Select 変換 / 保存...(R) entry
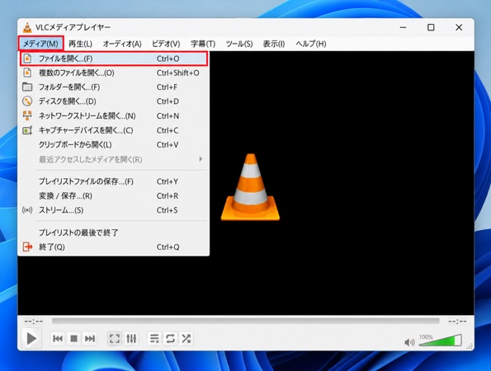Image resolution: width=491 pixels, height=371 pixels. tap(114, 196)
